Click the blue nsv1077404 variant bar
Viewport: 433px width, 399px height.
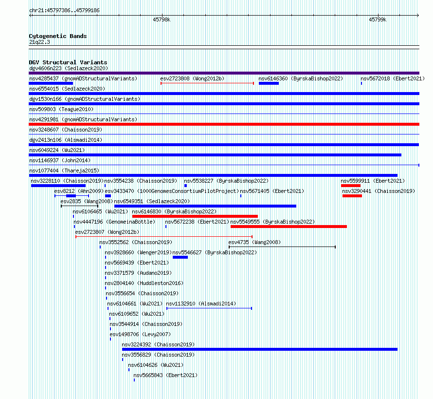213,175
